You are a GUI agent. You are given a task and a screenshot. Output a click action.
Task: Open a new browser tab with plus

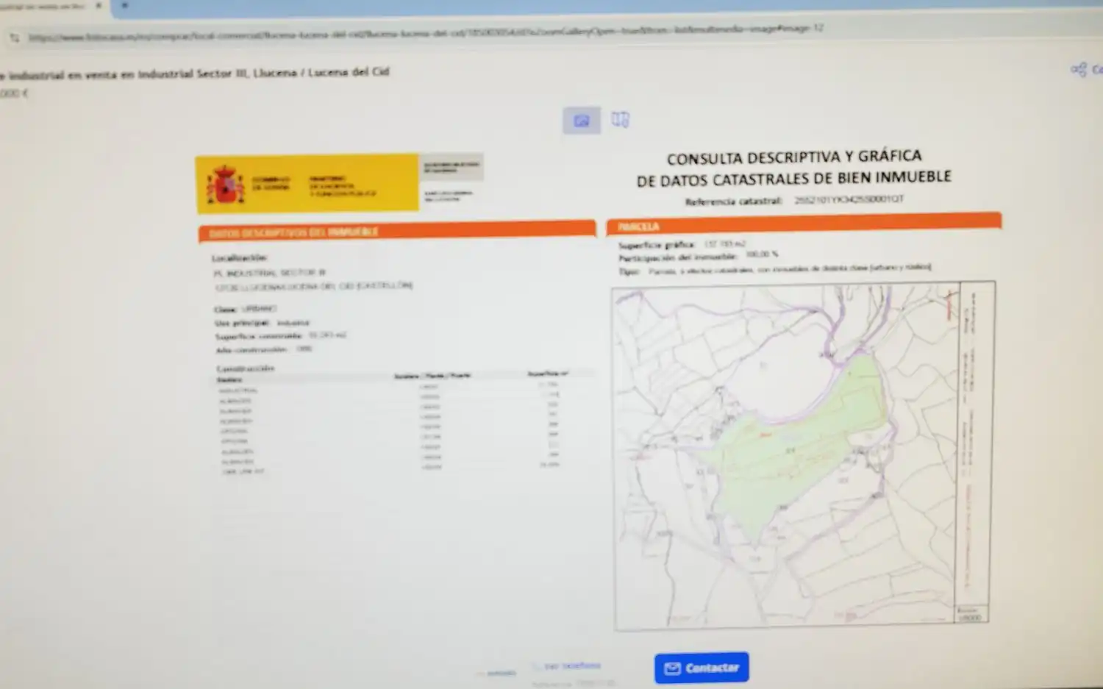[x=124, y=5]
